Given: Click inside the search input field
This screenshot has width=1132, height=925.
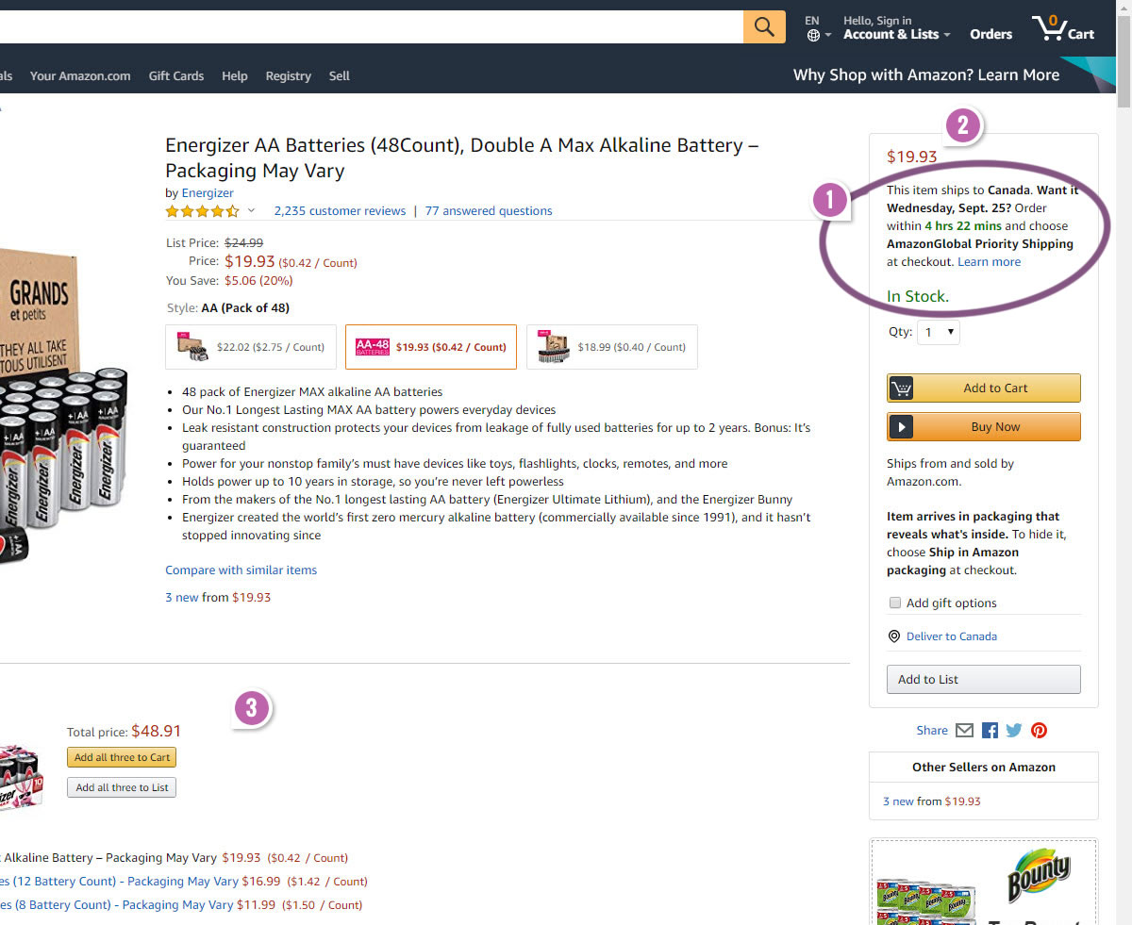Looking at the screenshot, I should [x=377, y=26].
